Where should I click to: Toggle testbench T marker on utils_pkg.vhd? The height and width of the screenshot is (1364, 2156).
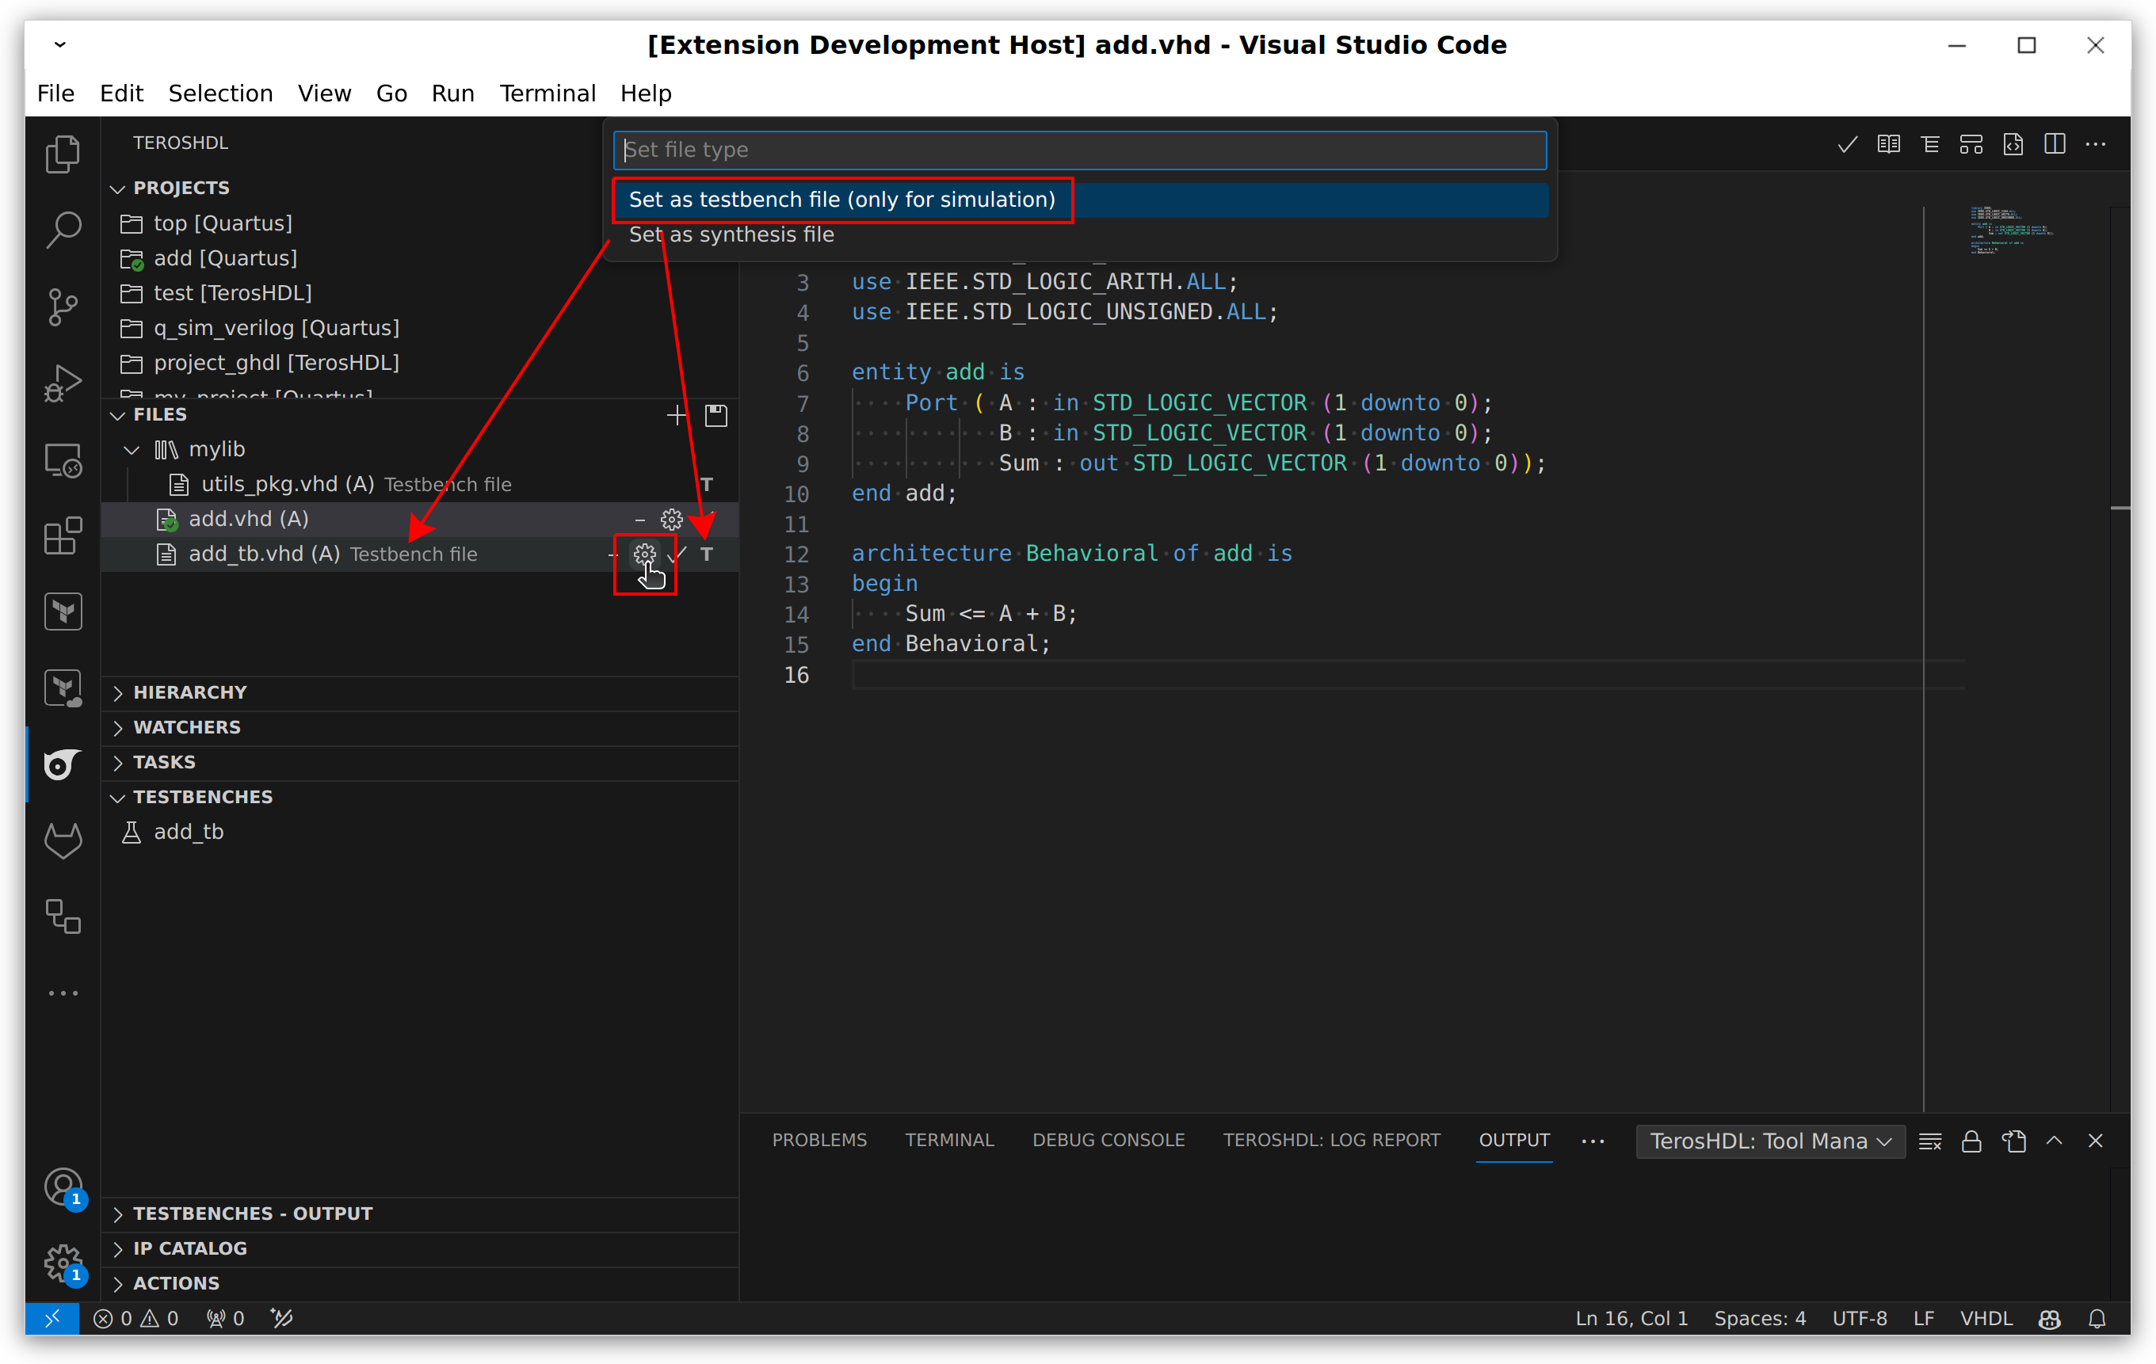pos(708,484)
